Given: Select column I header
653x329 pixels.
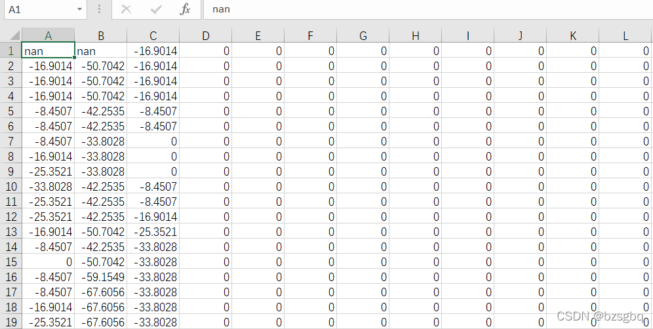Looking at the screenshot, I should click(x=468, y=35).
